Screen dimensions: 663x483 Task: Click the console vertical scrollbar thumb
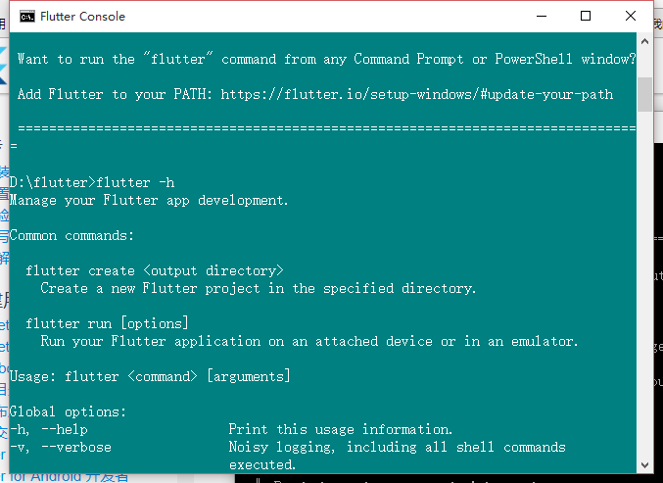[644, 94]
